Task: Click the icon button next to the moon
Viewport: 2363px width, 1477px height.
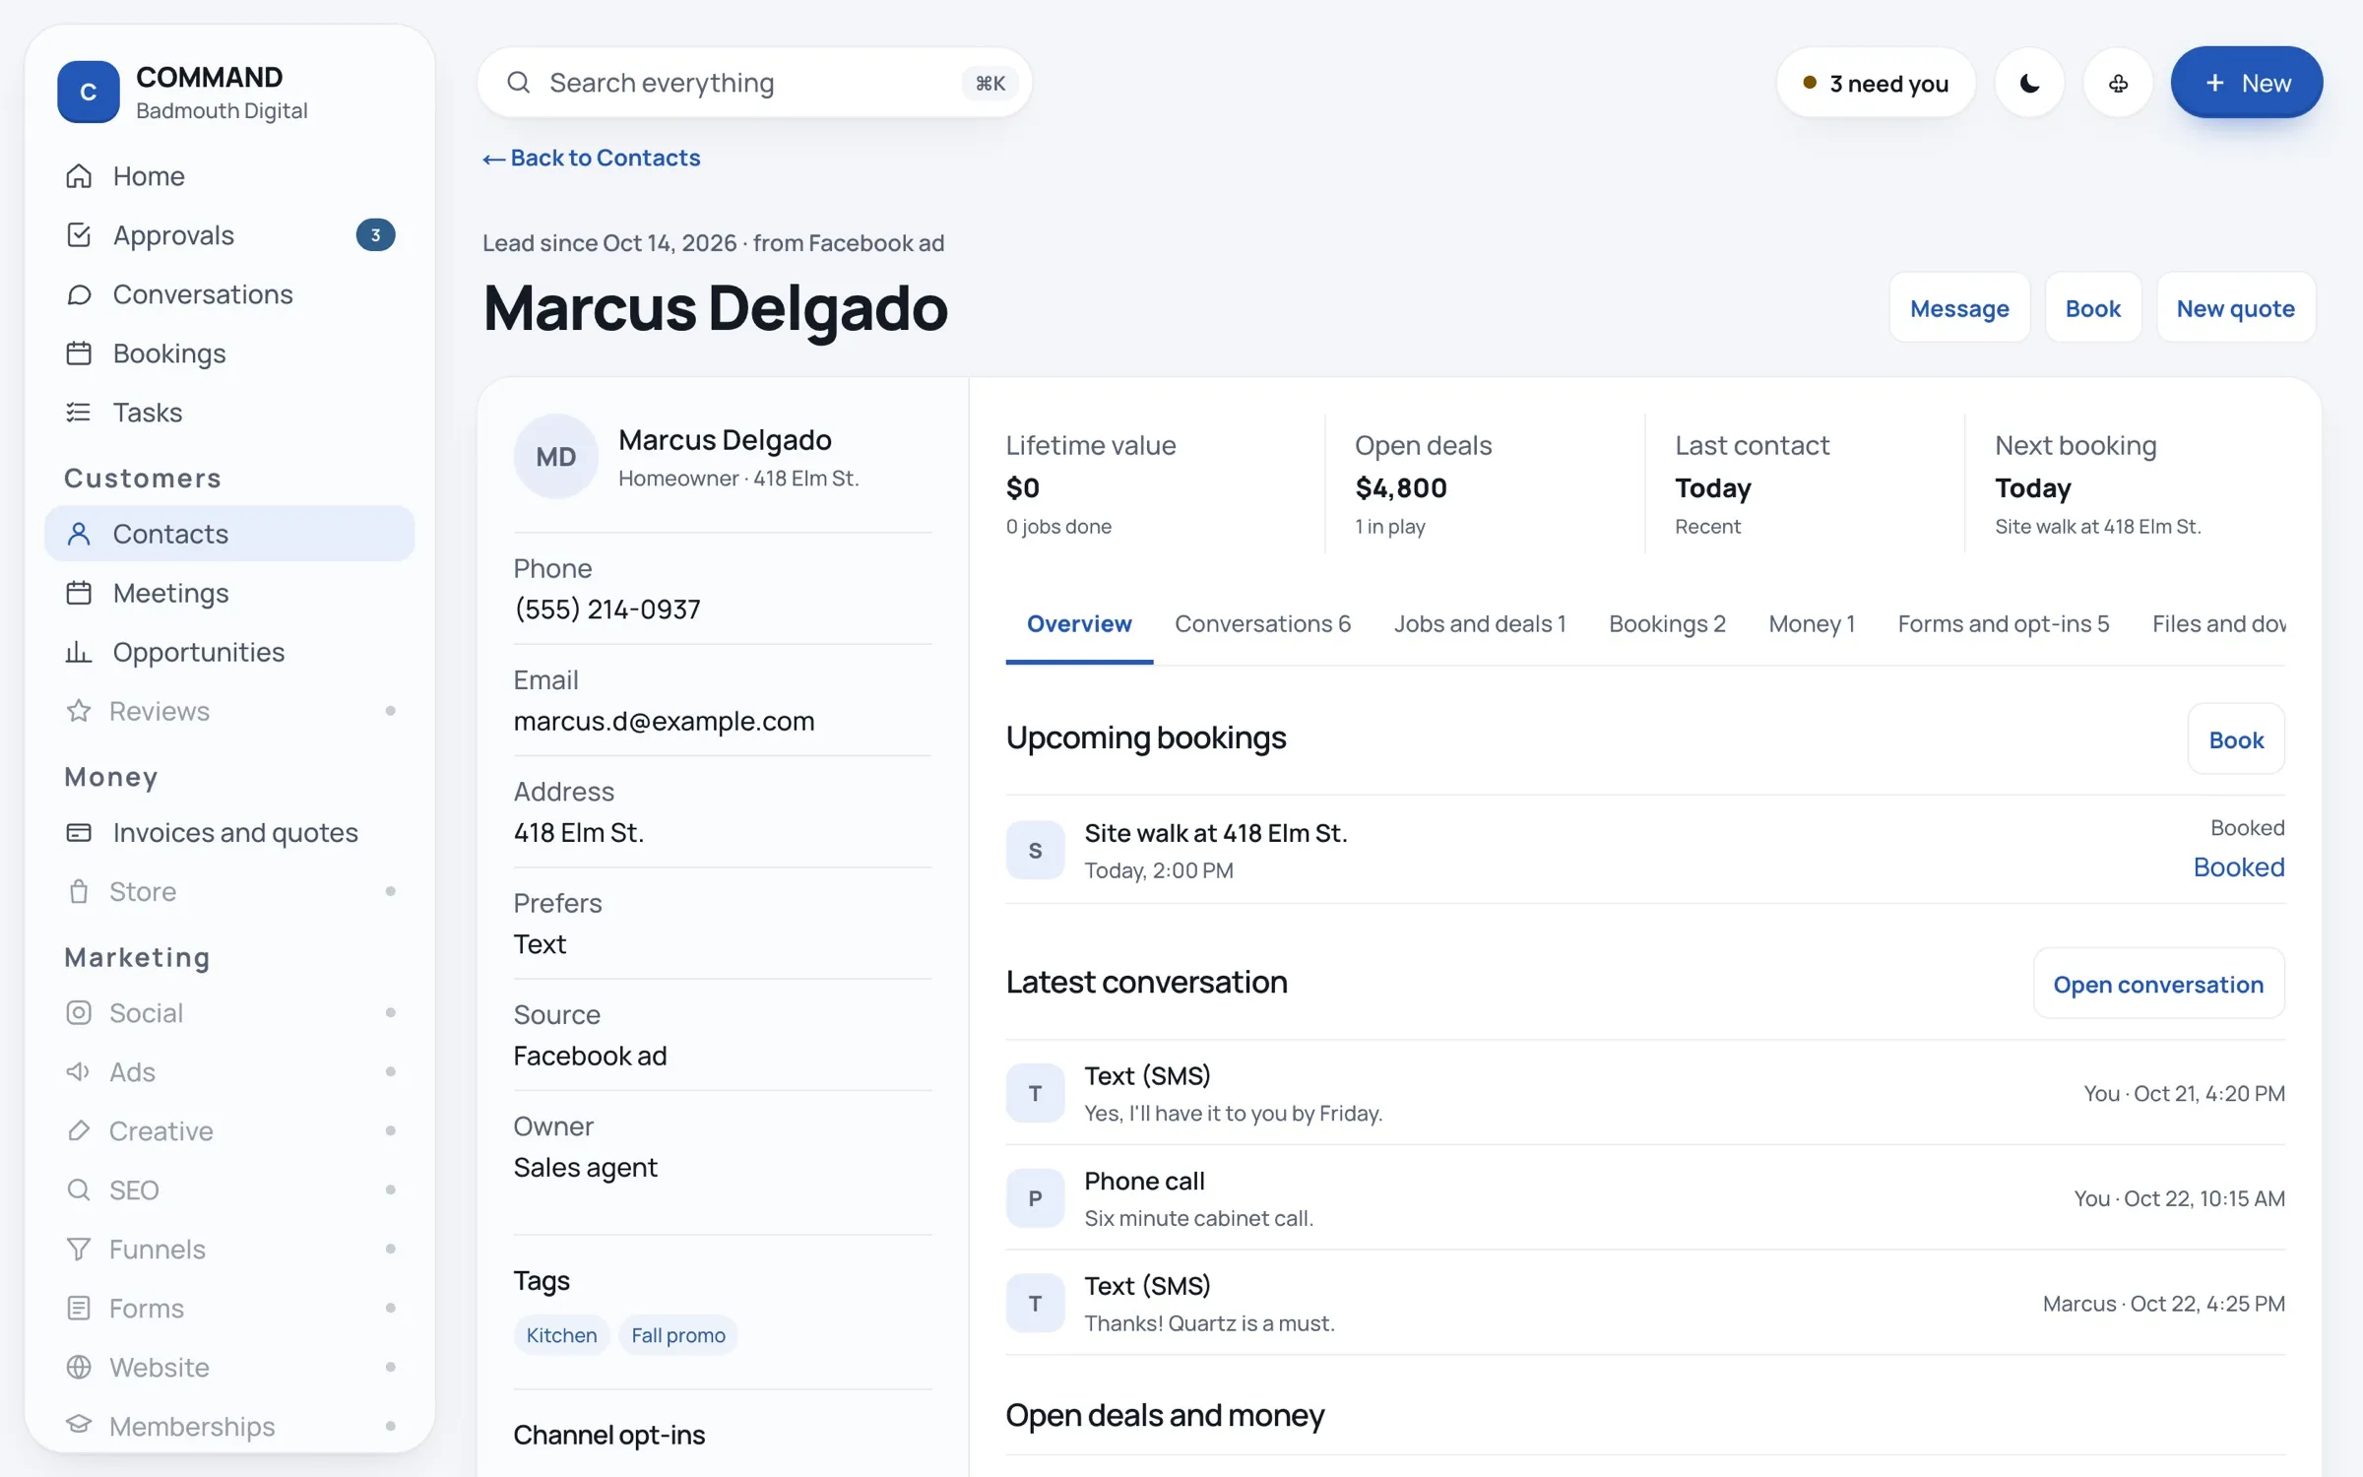Action: (x=2118, y=83)
